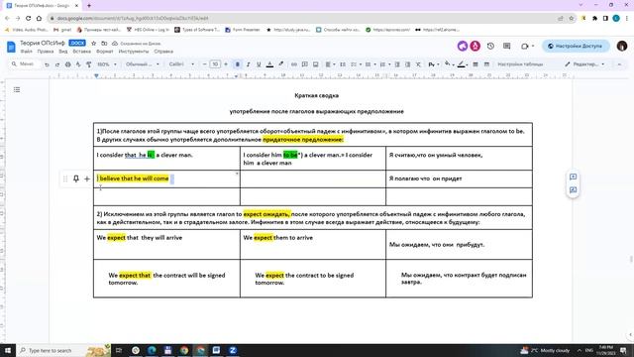Open the zoom level dropdown
Image resolution: width=634 pixels, height=357 pixels.
107,64
